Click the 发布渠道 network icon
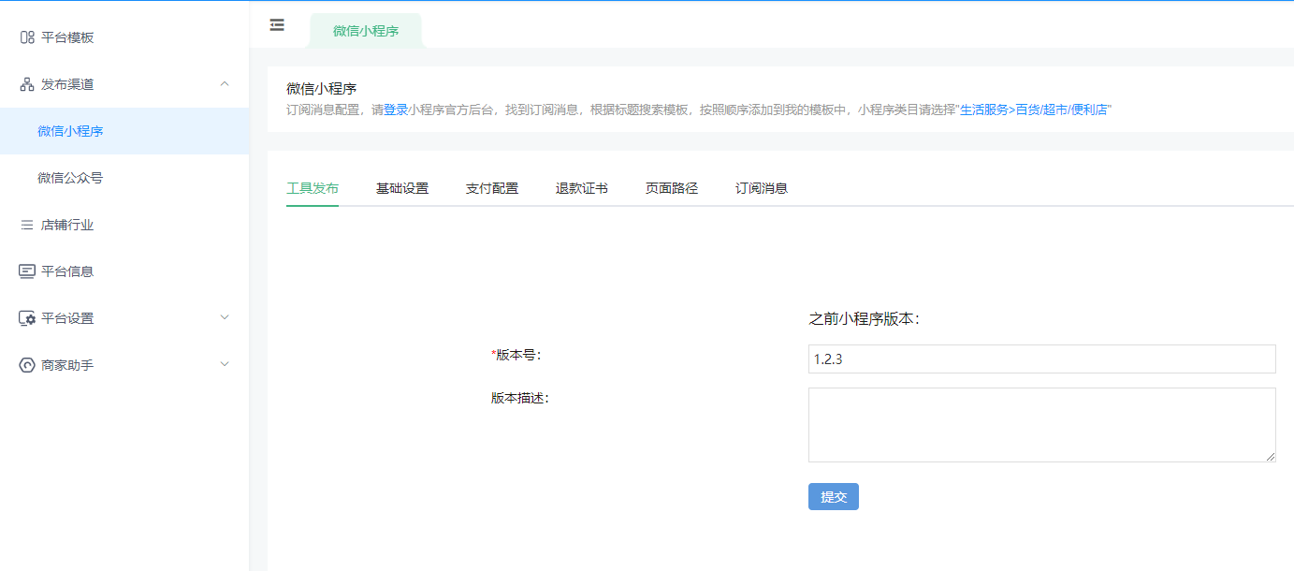The image size is (1294, 571). click(x=27, y=84)
